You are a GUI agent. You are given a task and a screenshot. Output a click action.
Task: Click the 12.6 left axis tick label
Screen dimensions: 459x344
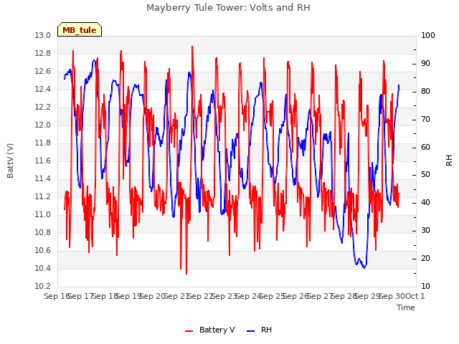(43, 72)
